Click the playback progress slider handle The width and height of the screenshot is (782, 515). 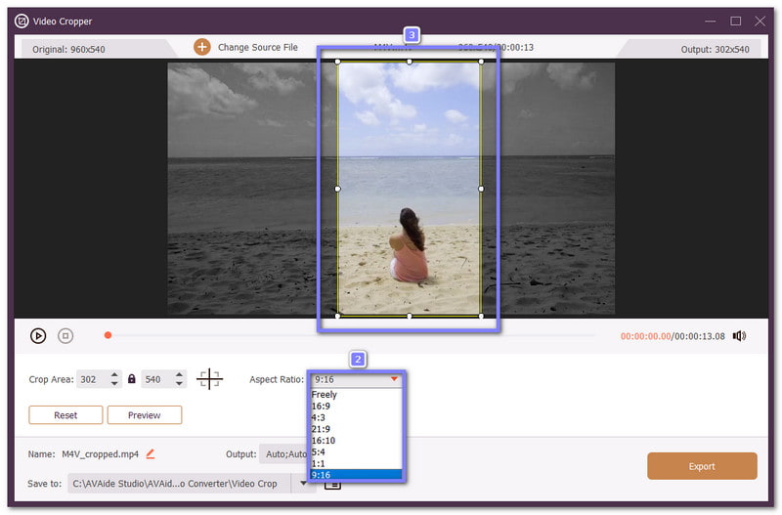108,336
